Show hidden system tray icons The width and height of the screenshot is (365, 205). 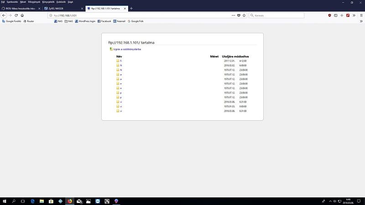(x=330, y=201)
